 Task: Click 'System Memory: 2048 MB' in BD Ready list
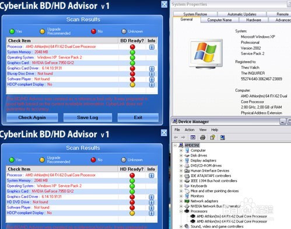pos(27,52)
